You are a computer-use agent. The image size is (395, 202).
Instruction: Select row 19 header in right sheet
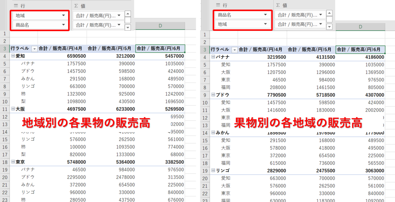[205, 171]
